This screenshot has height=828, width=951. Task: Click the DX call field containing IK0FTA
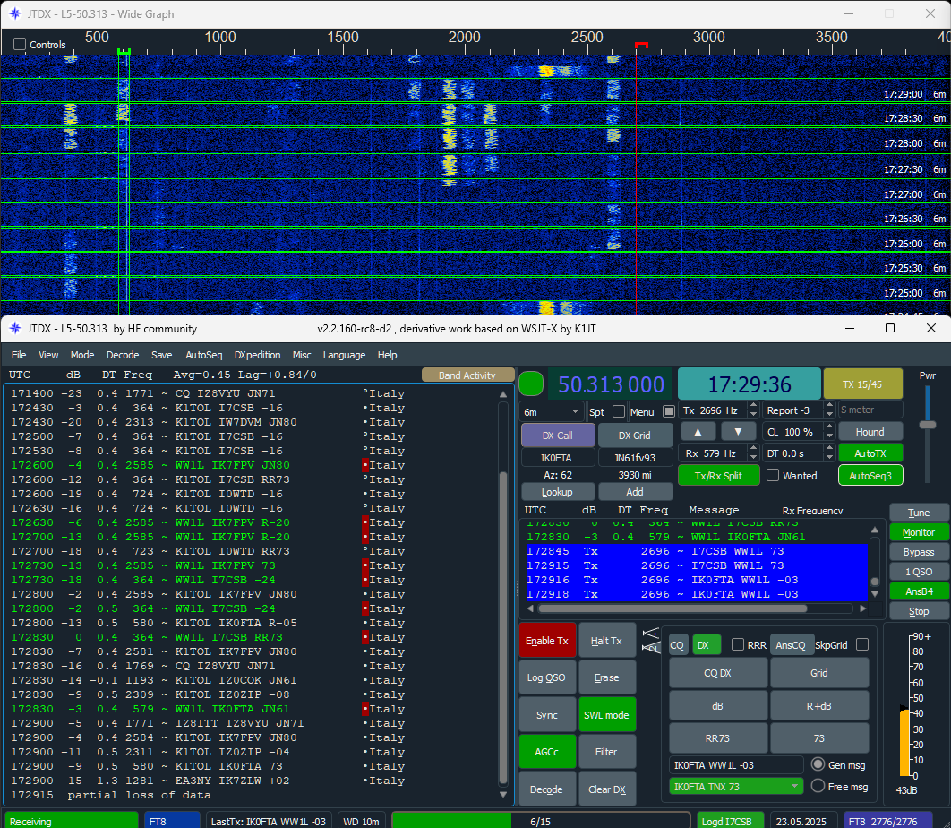(x=556, y=458)
